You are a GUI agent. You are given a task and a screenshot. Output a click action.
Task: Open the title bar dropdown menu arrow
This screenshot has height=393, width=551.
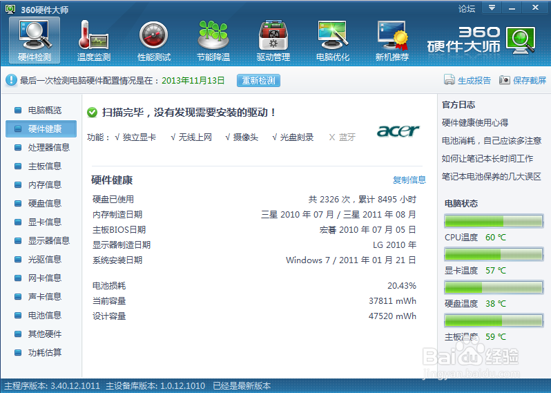[492, 8]
